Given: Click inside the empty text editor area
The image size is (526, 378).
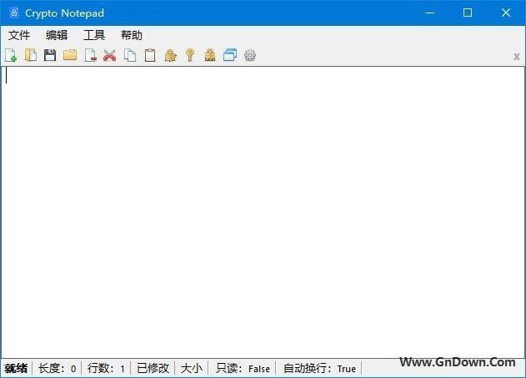Looking at the screenshot, I should pyautogui.click(x=263, y=212).
